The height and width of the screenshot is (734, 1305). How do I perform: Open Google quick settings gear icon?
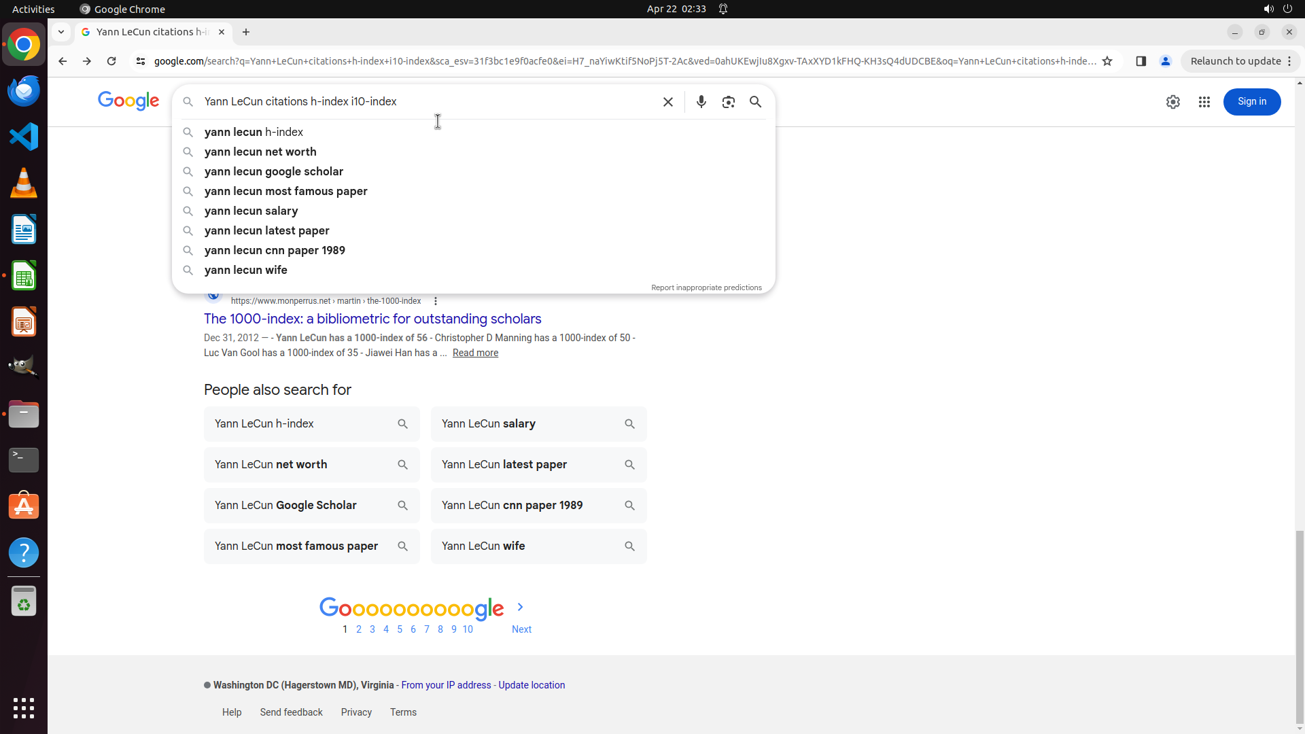[x=1172, y=102]
